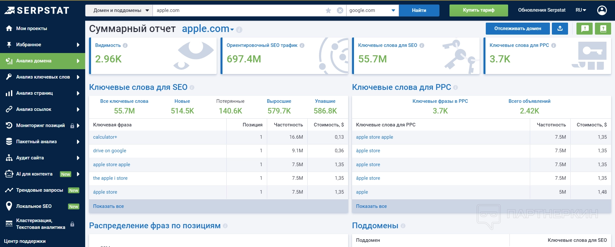Click the database icon for Пакетный анализ

(x=9, y=142)
